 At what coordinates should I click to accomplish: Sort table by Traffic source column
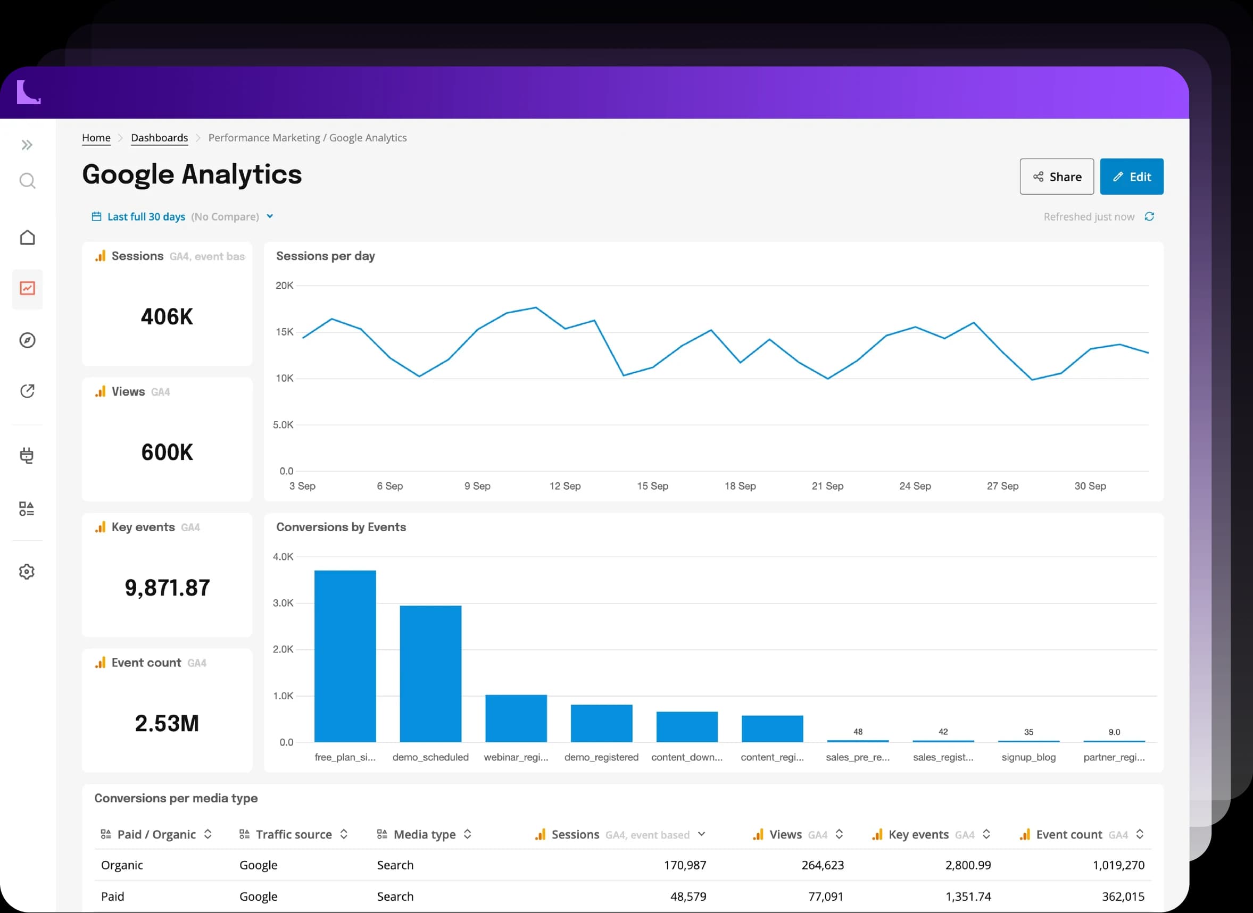[344, 834]
